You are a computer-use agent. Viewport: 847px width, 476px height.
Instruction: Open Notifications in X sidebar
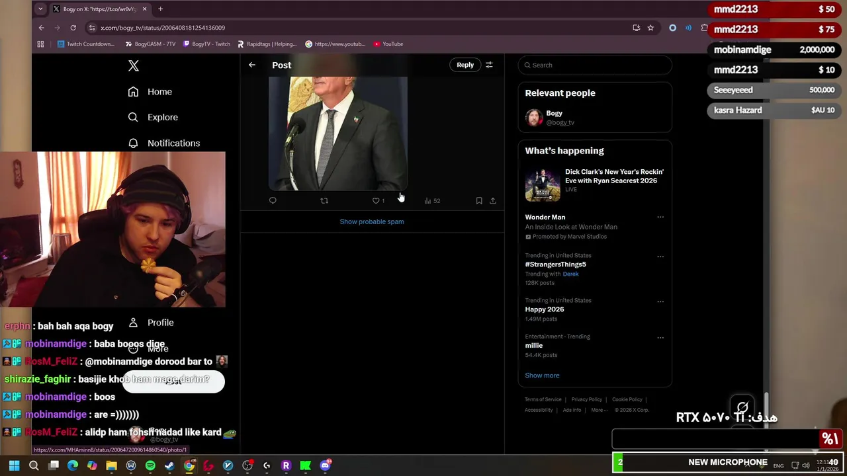[163, 143]
